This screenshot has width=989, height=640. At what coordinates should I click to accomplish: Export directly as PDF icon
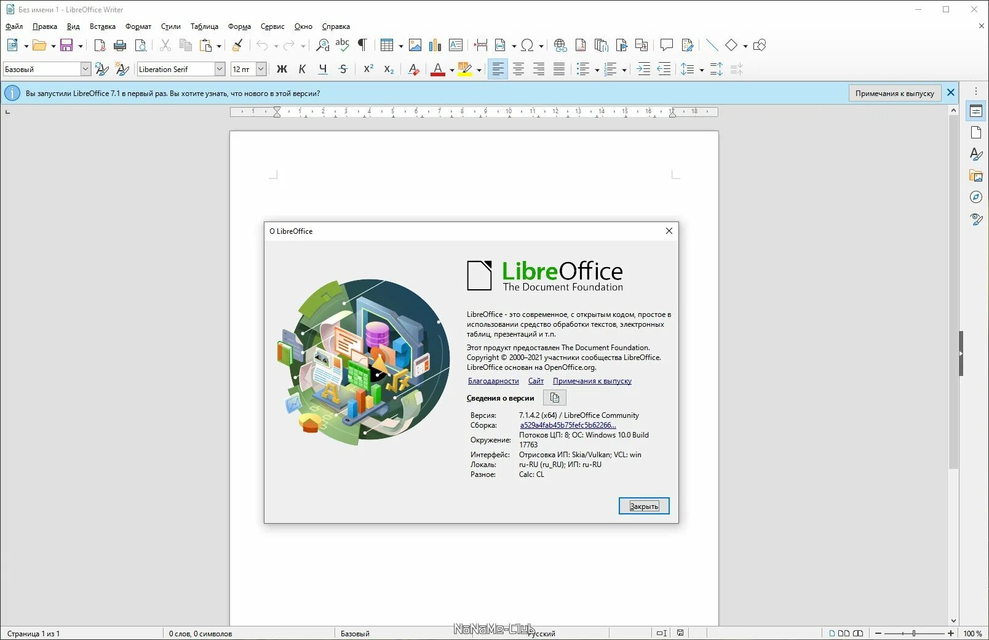pyautogui.click(x=100, y=45)
